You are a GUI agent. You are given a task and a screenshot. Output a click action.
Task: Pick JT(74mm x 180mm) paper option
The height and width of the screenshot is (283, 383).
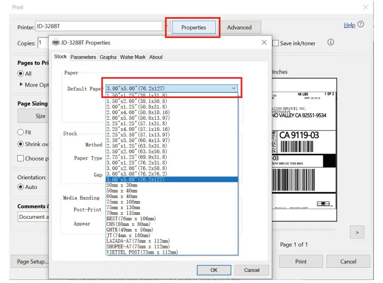[x=172, y=235]
